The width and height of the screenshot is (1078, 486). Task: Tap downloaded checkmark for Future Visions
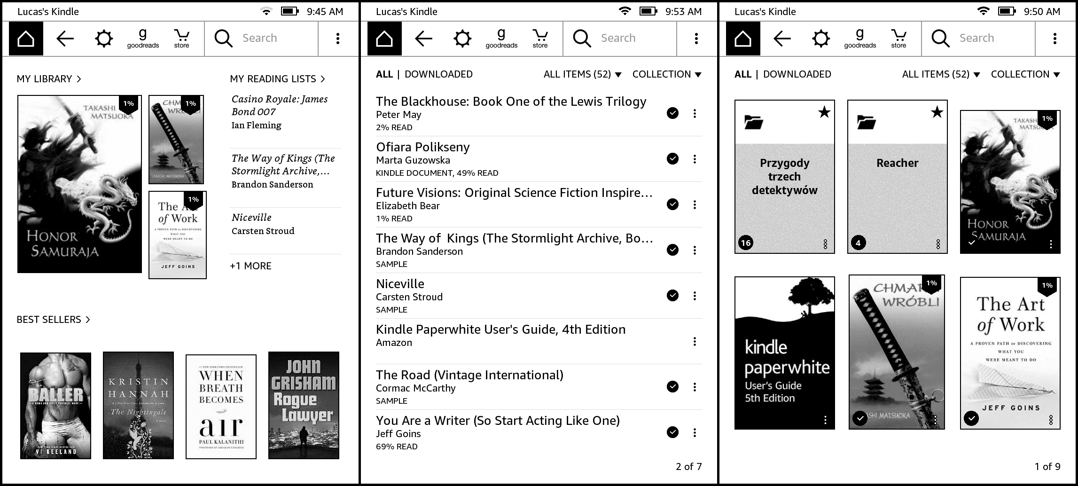[x=672, y=204]
